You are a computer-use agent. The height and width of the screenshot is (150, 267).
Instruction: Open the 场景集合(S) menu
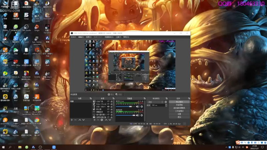[x=109, y=37]
